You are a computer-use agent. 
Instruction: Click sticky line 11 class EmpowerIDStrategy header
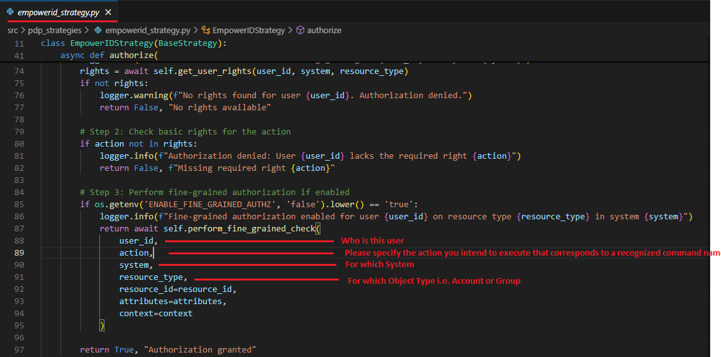coord(134,44)
